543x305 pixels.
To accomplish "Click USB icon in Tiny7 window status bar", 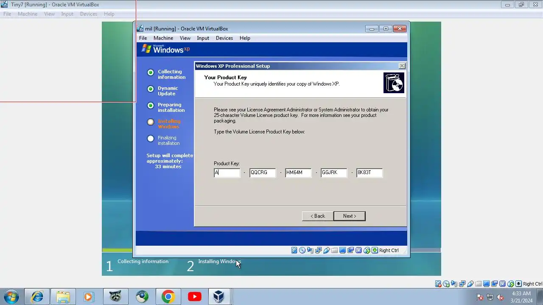I will pos(470,284).
